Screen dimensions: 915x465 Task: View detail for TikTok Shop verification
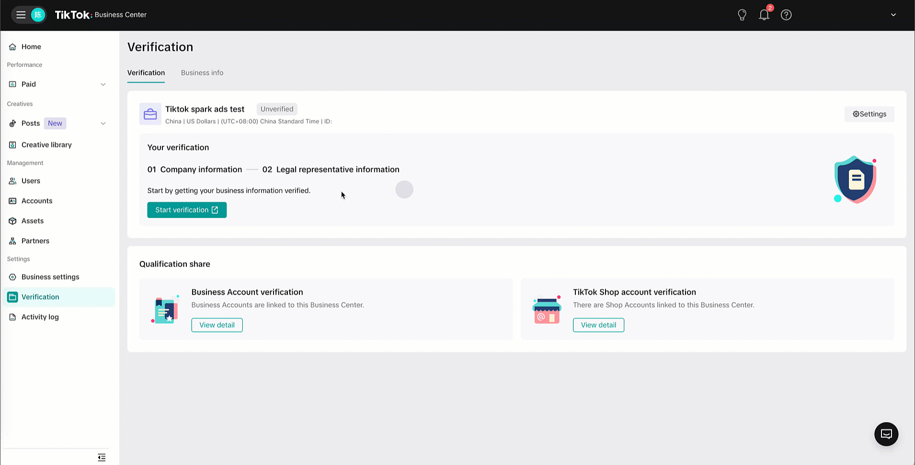coord(598,325)
